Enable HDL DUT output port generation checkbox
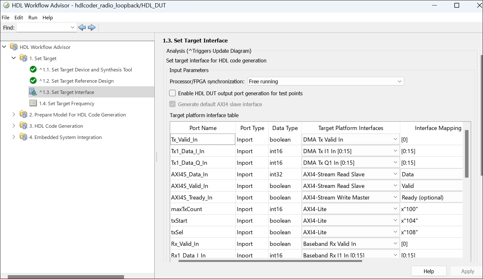 click(x=173, y=93)
